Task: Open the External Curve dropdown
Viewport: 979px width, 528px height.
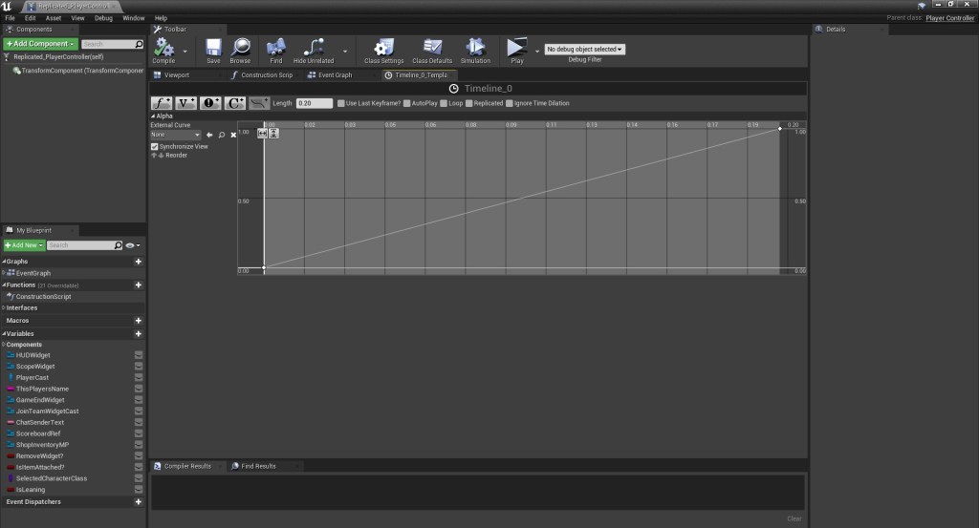Action: coord(175,135)
